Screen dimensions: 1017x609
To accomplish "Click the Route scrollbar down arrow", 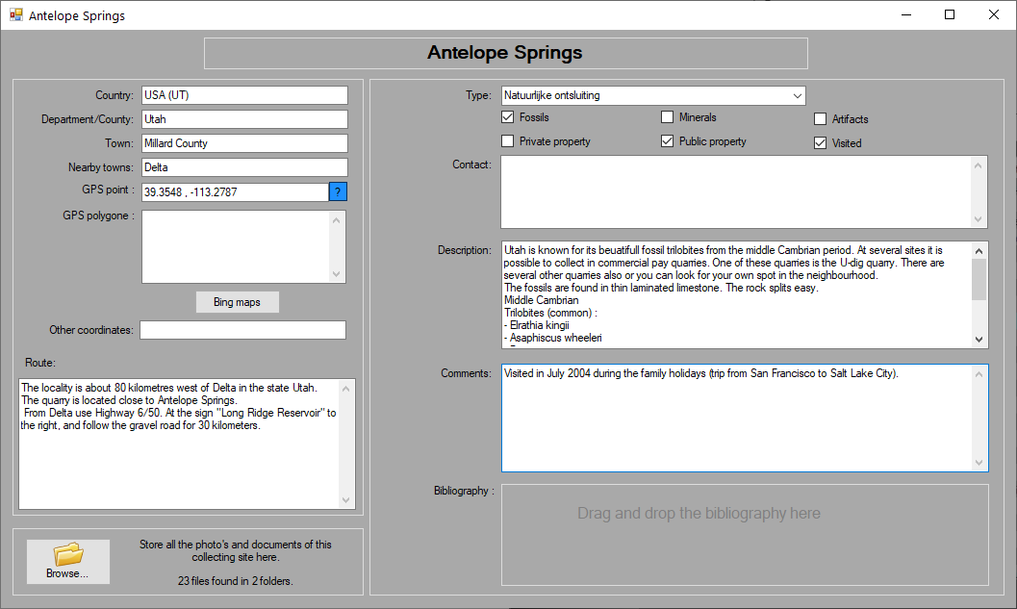I will (345, 500).
